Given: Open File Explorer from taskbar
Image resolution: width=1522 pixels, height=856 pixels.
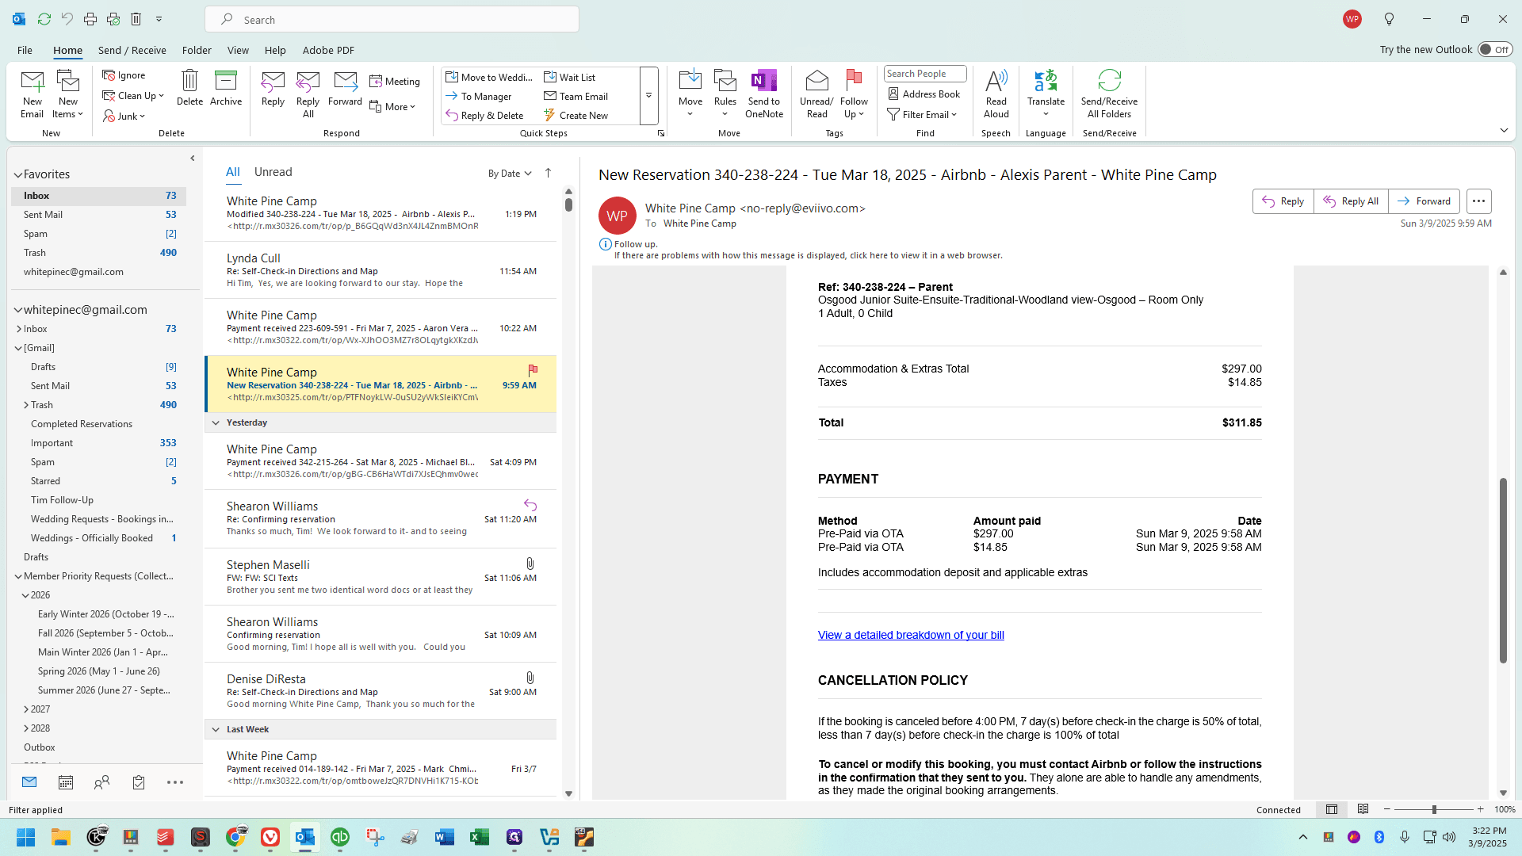Looking at the screenshot, I should pyautogui.click(x=61, y=837).
